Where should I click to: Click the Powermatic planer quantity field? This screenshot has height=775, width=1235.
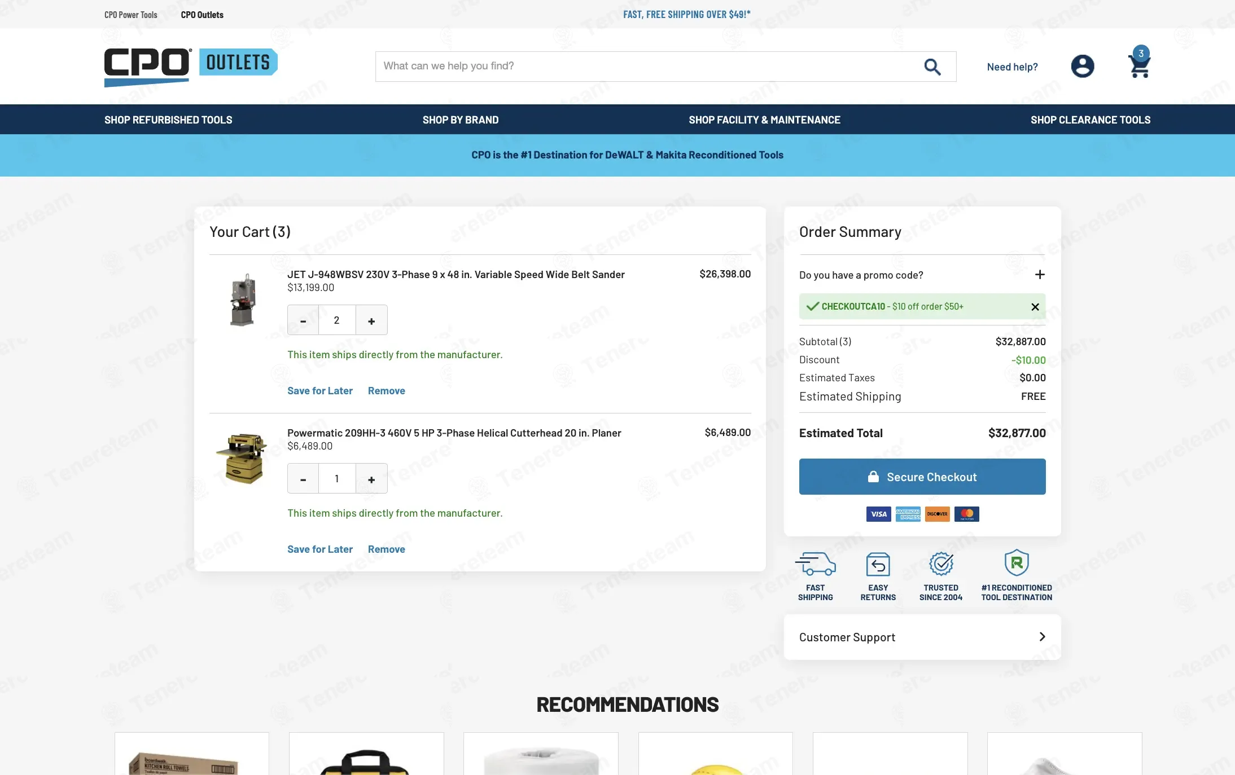[337, 479]
